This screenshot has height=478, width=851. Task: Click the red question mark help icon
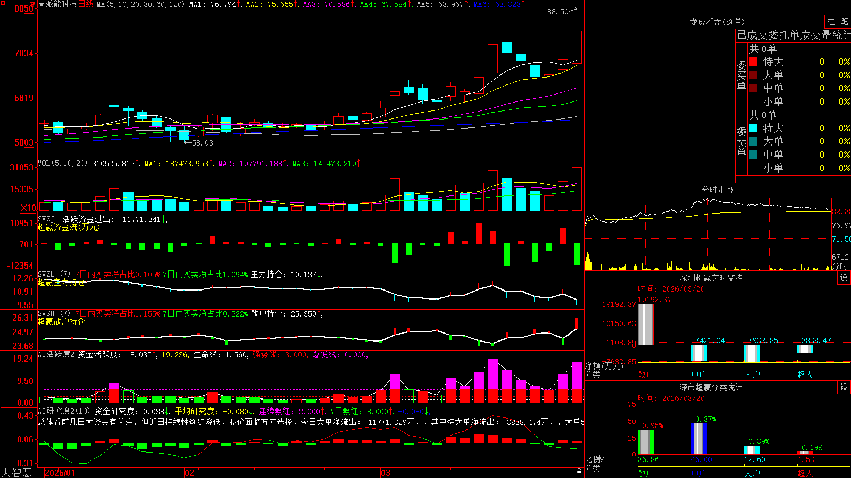(x=32, y=4)
